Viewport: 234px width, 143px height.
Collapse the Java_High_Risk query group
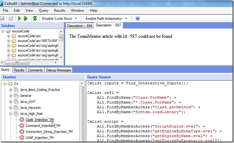11,114
